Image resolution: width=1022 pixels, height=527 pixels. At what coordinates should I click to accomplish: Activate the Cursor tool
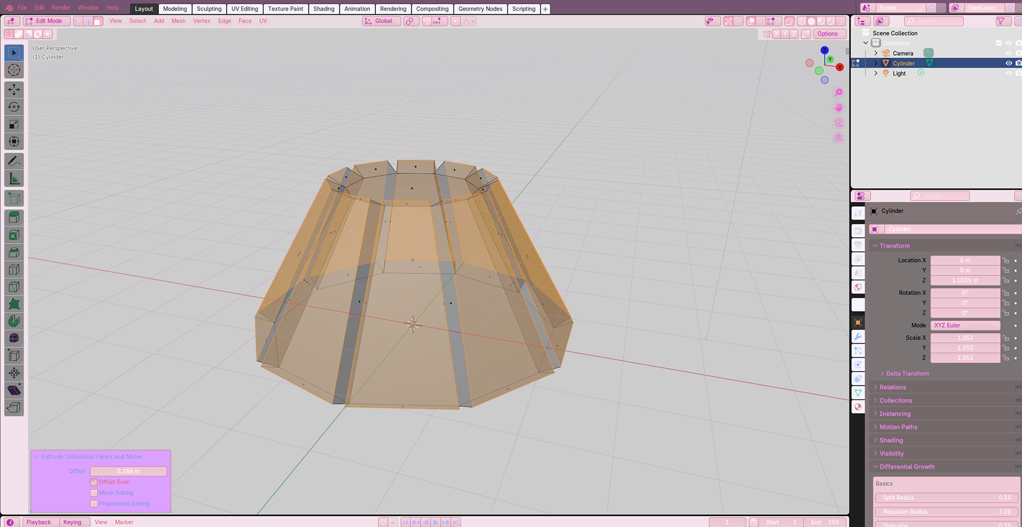pos(14,70)
